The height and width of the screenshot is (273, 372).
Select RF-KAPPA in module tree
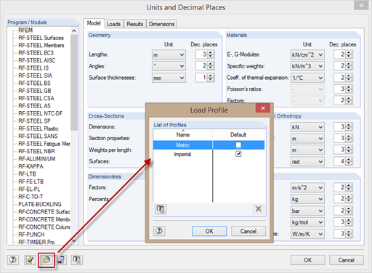pyautogui.click(x=31, y=166)
